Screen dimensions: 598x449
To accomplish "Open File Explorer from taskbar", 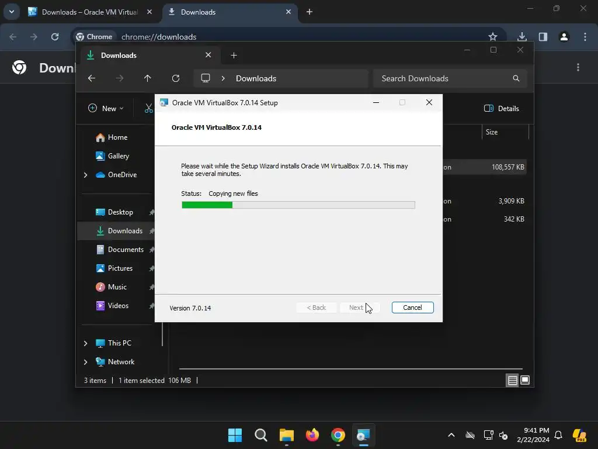I will 286,435.
